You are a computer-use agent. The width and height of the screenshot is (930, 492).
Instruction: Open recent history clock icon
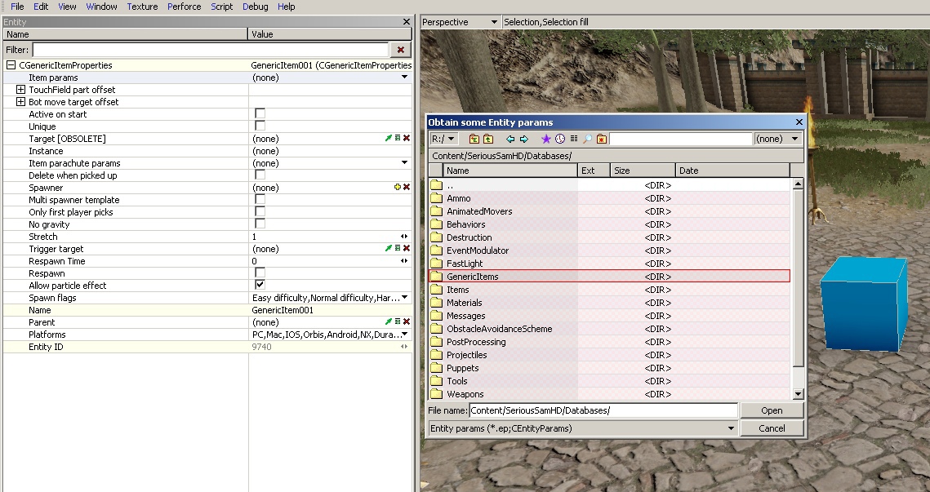pyautogui.click(x=560, y=139)
